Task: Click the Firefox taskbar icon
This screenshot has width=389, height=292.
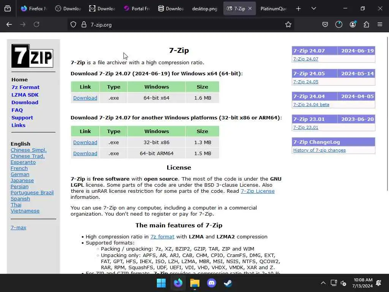Action: click(178, 283)
